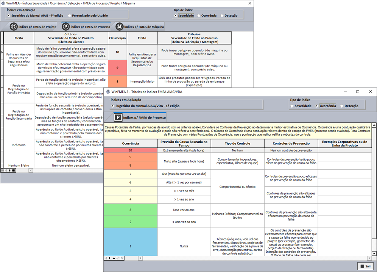Click the M icon for FMEA de Máquina

120,27
